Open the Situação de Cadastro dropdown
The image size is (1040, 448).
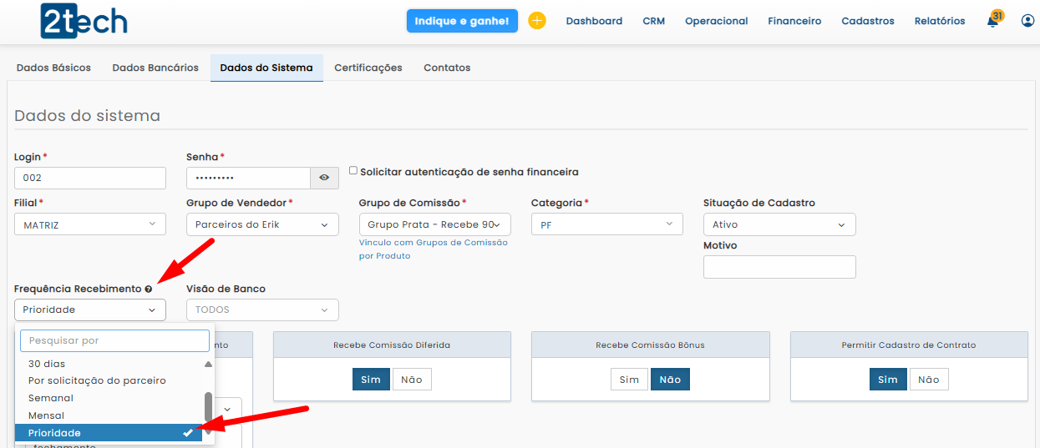(x=779, y=224)
